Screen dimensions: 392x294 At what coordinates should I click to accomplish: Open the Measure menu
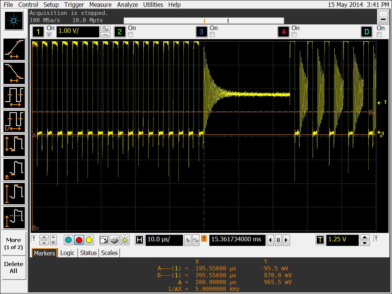(100, 5)
